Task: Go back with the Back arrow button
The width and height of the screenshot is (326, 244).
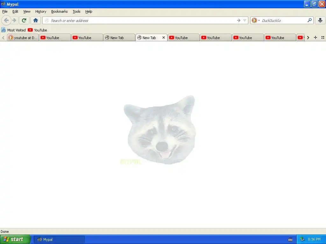Action: tap(6, 20)
